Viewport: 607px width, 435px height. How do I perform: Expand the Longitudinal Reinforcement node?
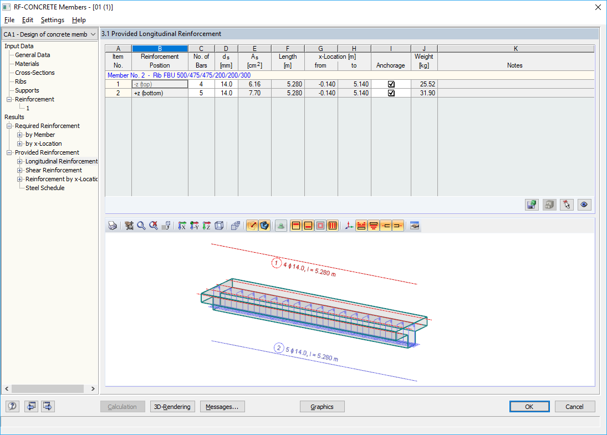pyautogui.click(x=19, y=161)
